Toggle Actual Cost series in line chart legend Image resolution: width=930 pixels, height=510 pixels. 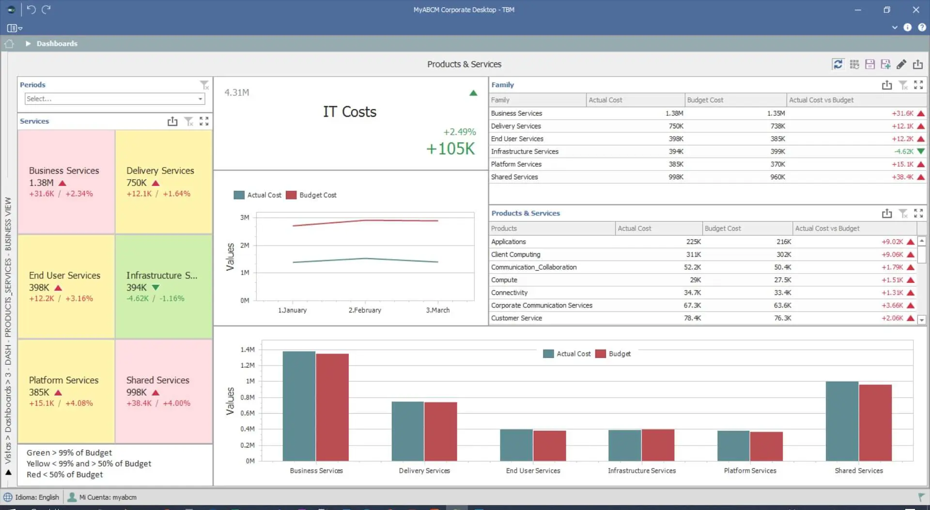(x=257, y=195)
